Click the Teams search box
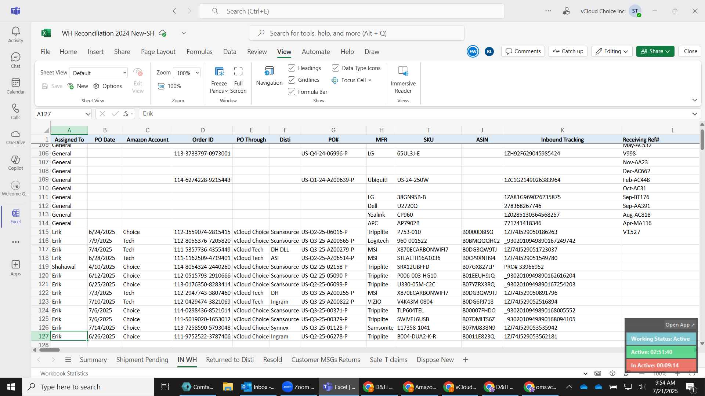Viewport: 705px width, 396px height. click(352, 11)
